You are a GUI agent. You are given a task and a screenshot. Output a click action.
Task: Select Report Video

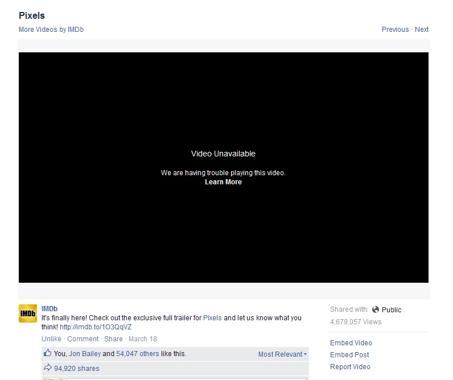coord(350,367)
